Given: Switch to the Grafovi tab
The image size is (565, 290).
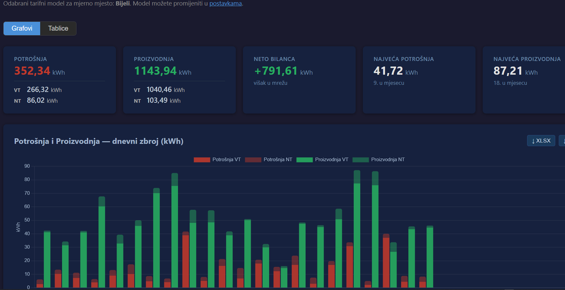Looking at the screenshot, I should pyautogui.click(x=22, y=29).
